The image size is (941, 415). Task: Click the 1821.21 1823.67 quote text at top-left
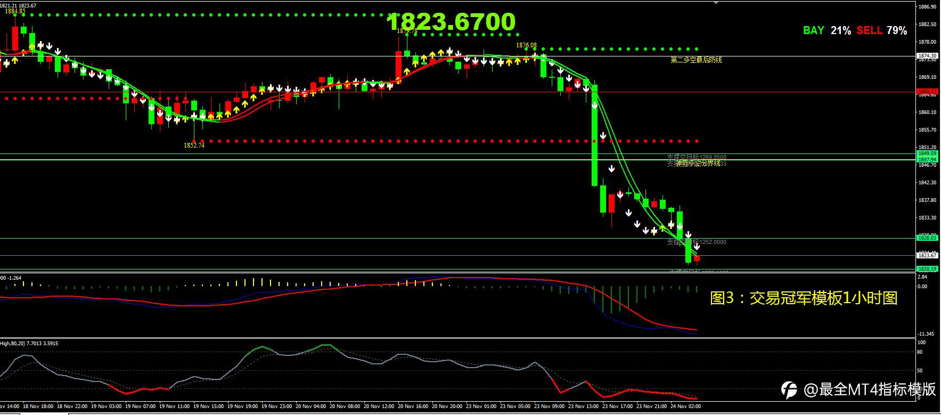(x=19, y=5)
